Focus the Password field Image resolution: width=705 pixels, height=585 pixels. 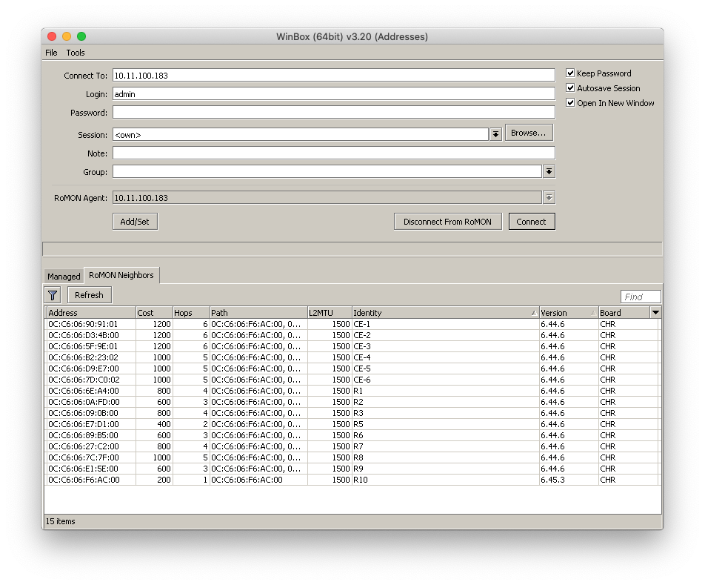click(333, 112)
